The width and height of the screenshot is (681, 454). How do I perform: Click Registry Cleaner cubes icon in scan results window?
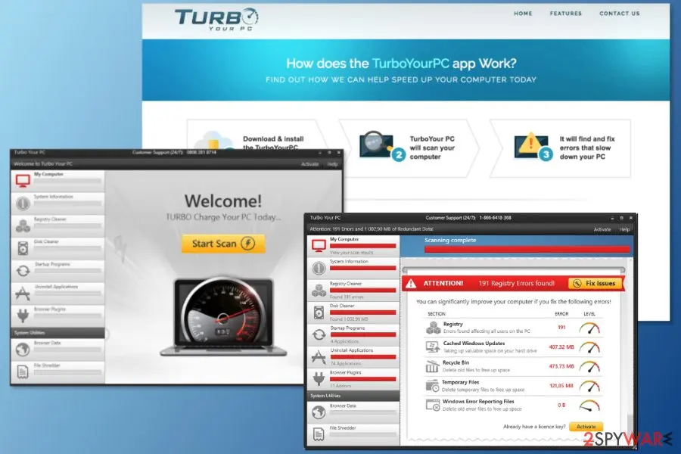click(319, 291)
